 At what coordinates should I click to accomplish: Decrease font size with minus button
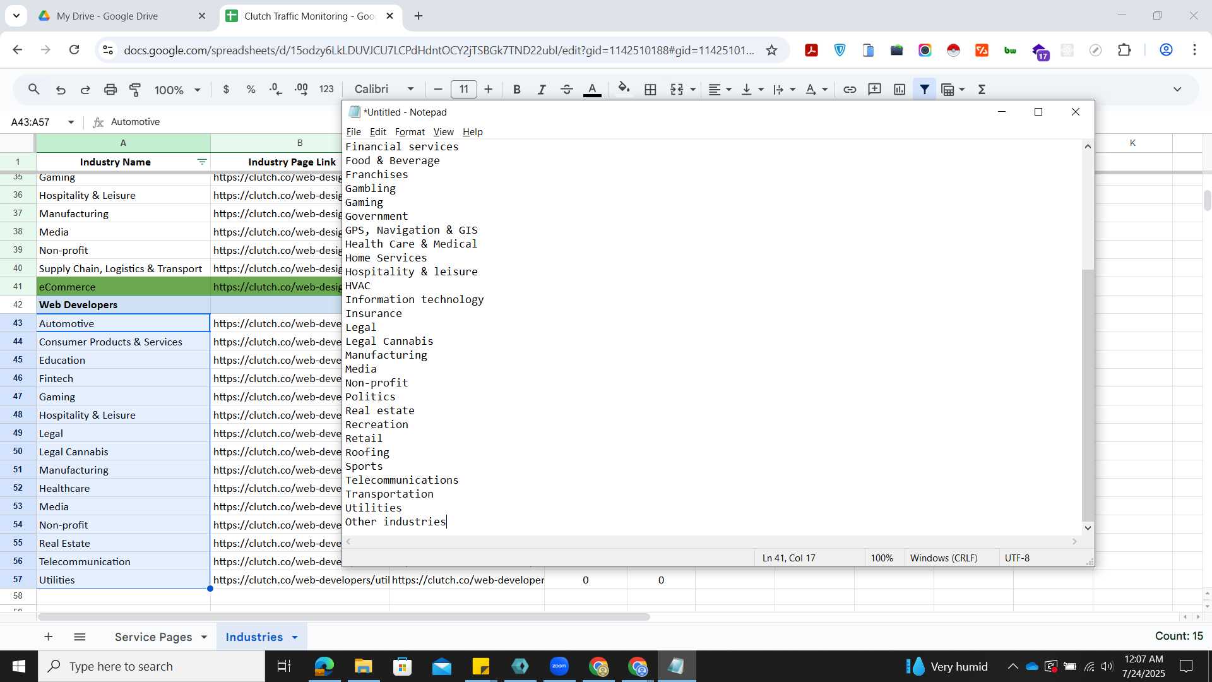pyautogui.click(x=438, y=90)
